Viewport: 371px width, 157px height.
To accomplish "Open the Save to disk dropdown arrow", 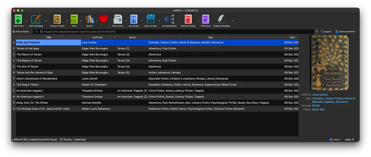I will [159, 21].
